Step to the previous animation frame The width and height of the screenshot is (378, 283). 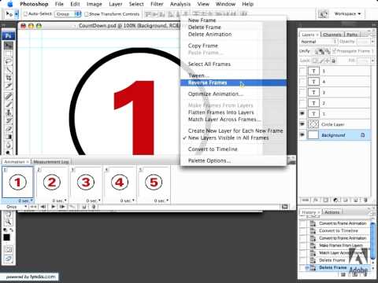pyautogui.click(x=43, y=207)
